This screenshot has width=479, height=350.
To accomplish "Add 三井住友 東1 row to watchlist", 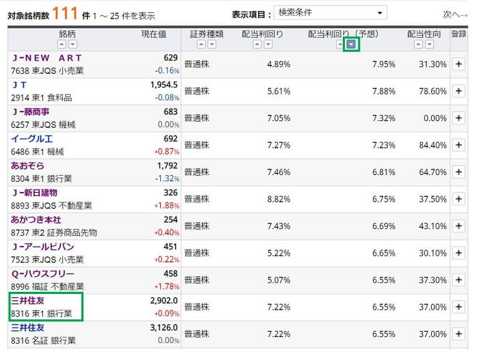I will (x=458, y=307).
